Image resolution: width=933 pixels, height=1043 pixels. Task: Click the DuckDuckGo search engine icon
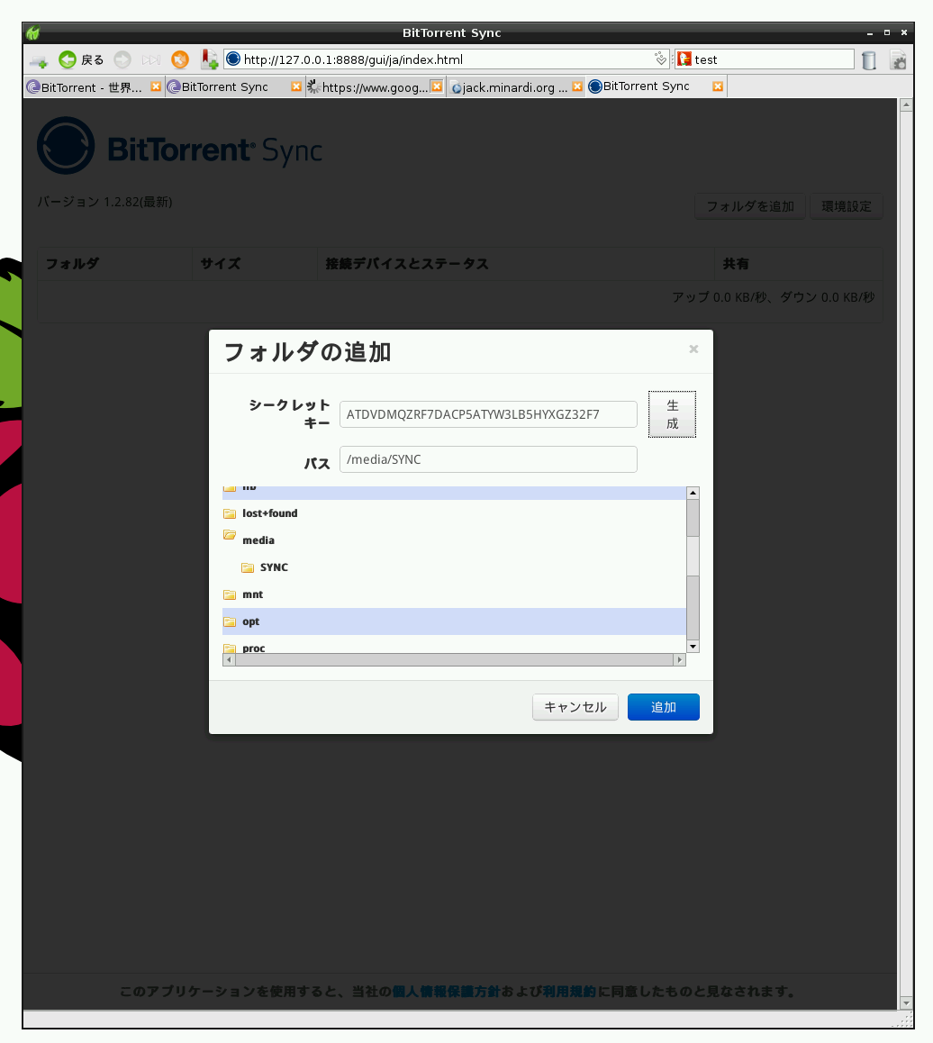click(x=684, y=59)
